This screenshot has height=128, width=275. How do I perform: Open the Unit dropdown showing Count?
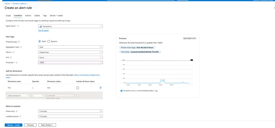[70, 57]
